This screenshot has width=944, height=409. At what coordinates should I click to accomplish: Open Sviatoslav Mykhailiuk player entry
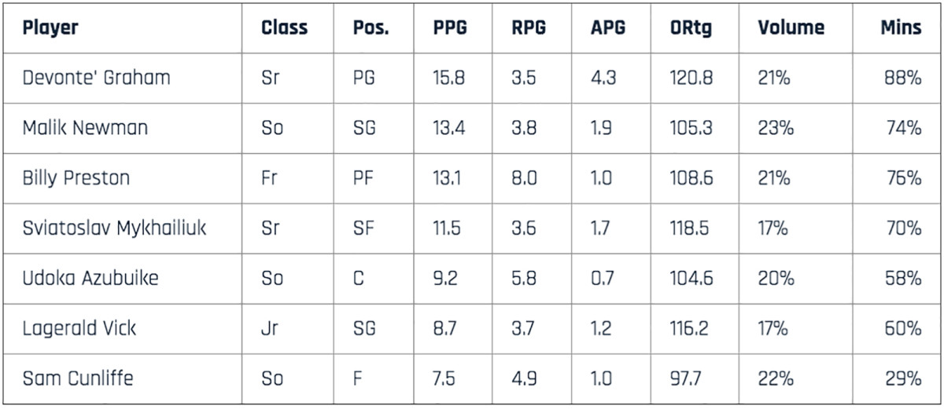pos(115,228)
